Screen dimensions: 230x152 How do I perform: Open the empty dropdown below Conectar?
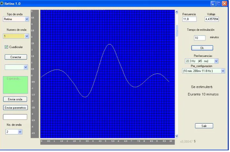coord(16,67)
